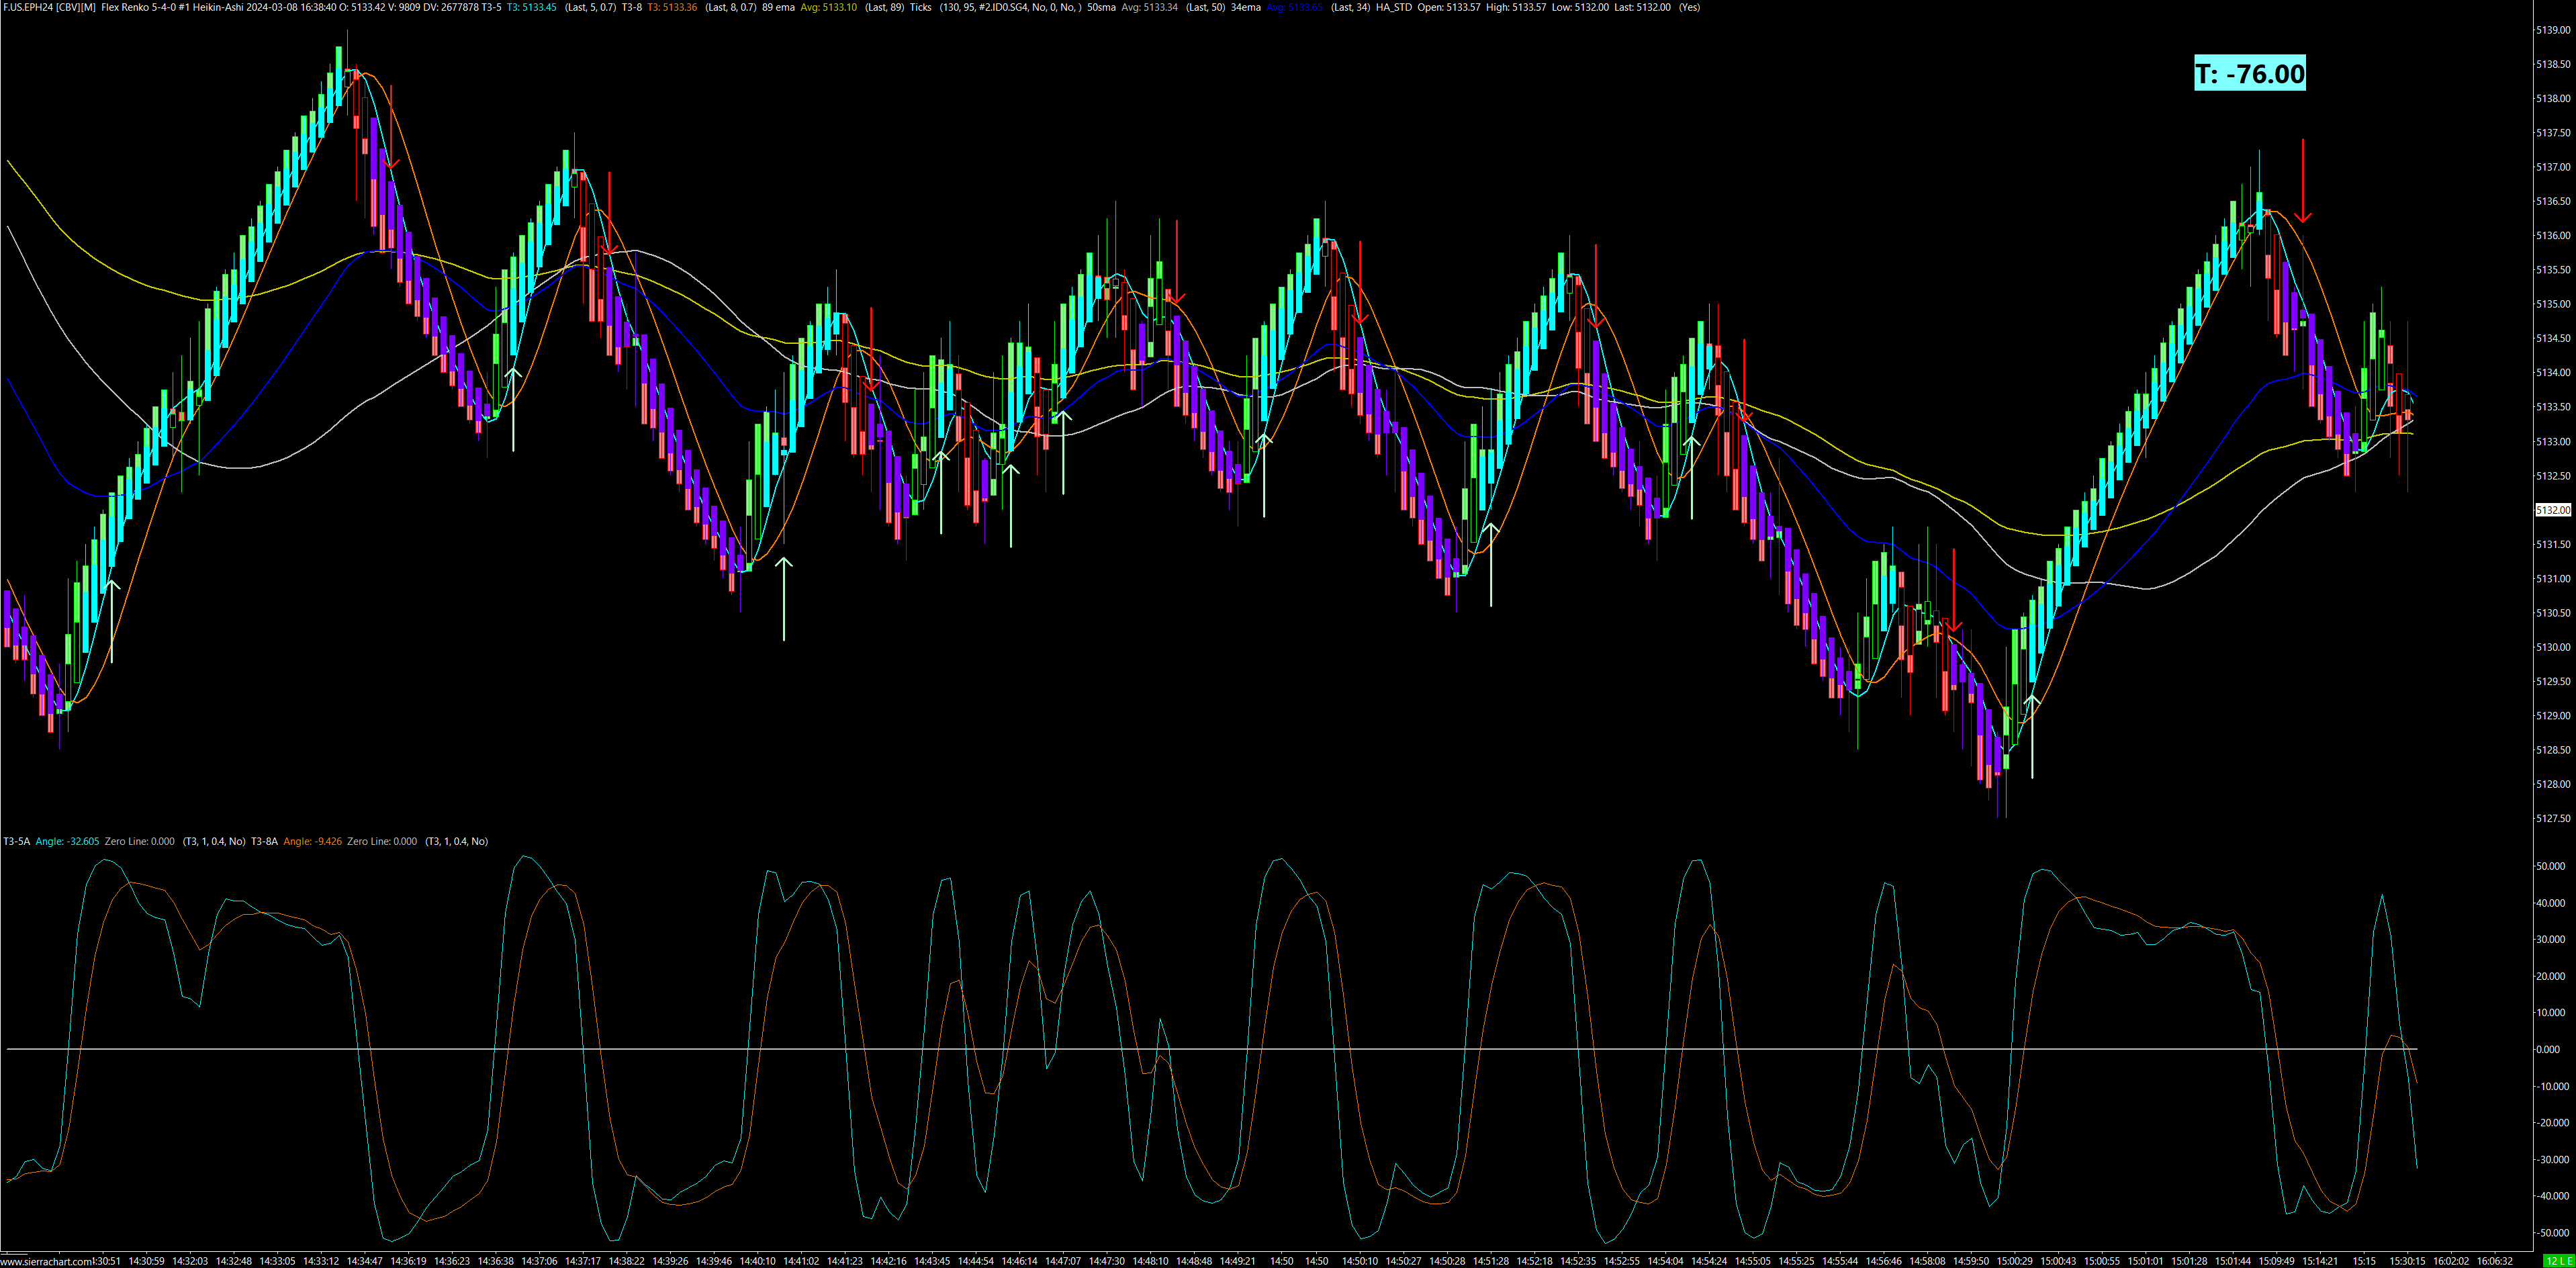This screenshot has width=2576, height=1268.
Task: Click the red down arrow above the 14:48:10 bars
Action: [1177, 262]
